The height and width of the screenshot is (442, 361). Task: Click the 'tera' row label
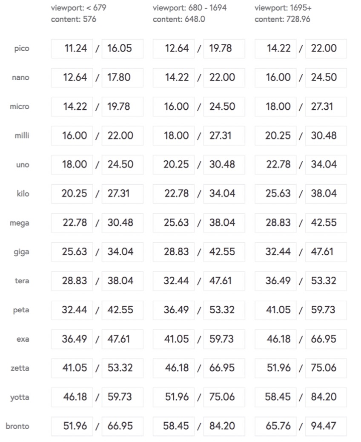(x=22, y=281)
